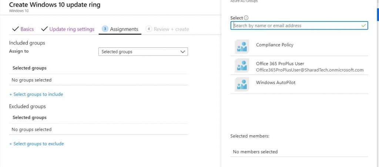The image size is (379, 167).
Task: Select the Windows AutoPilot group name
Action: (x=275, y=83)
